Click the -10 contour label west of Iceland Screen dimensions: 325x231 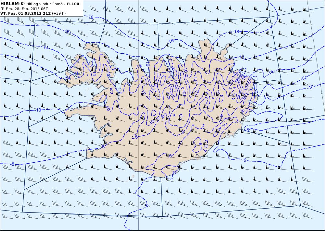pos(38,110)
